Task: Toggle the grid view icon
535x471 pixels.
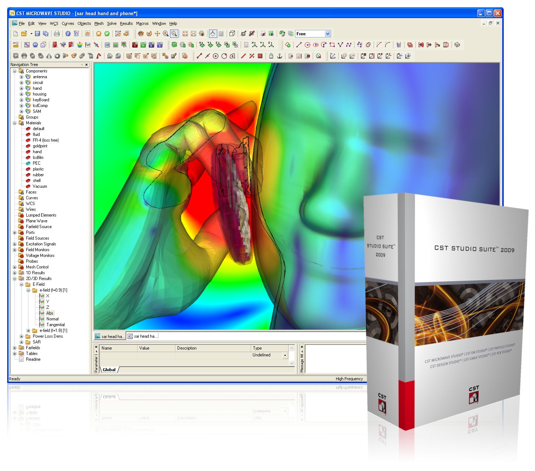Action: point(221,34)
